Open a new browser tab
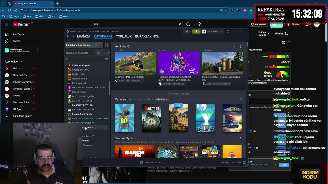The height and width of the screenshot is (184, 328). pyautogui.click(x=57, y=4)
